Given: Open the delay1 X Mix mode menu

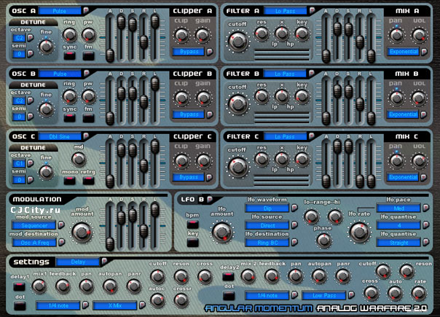Looking at the screenshot, I should point(115,305).
